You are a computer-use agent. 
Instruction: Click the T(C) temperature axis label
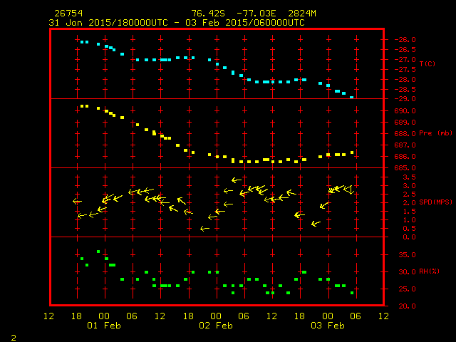[x=427, y=63]
